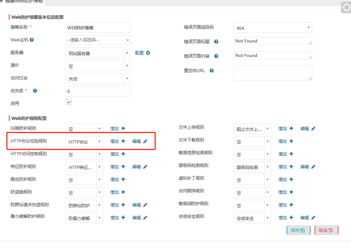Toggle the 启用 checkbox
351x251 pixels.
pyautogui.click(x=68, y=102)
